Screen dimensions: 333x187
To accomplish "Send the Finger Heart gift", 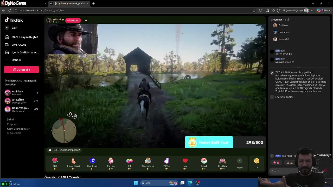I will pyautogui.click(x=74, y=163).
